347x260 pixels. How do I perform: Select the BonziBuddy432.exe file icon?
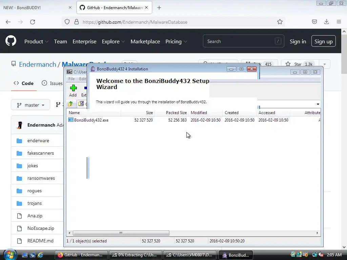click(70, 120)
